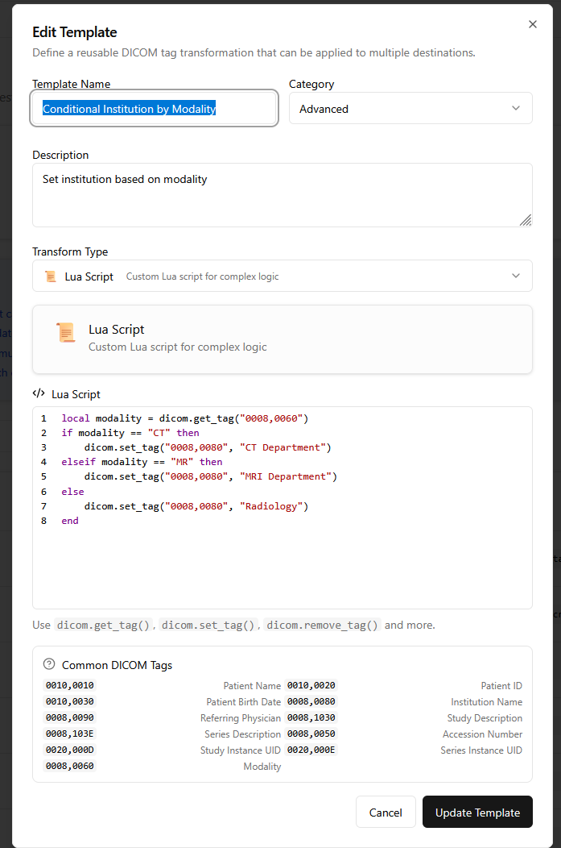Click inside the Description text area

tap(282, 195)
